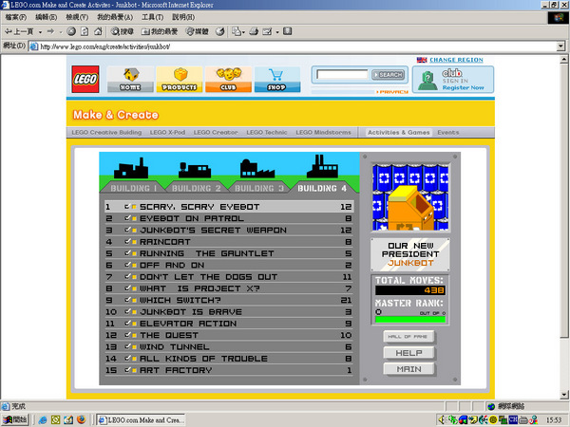Open SHOP cart icon button
Viewport: 570px width, 427px height.
(277, 79)
